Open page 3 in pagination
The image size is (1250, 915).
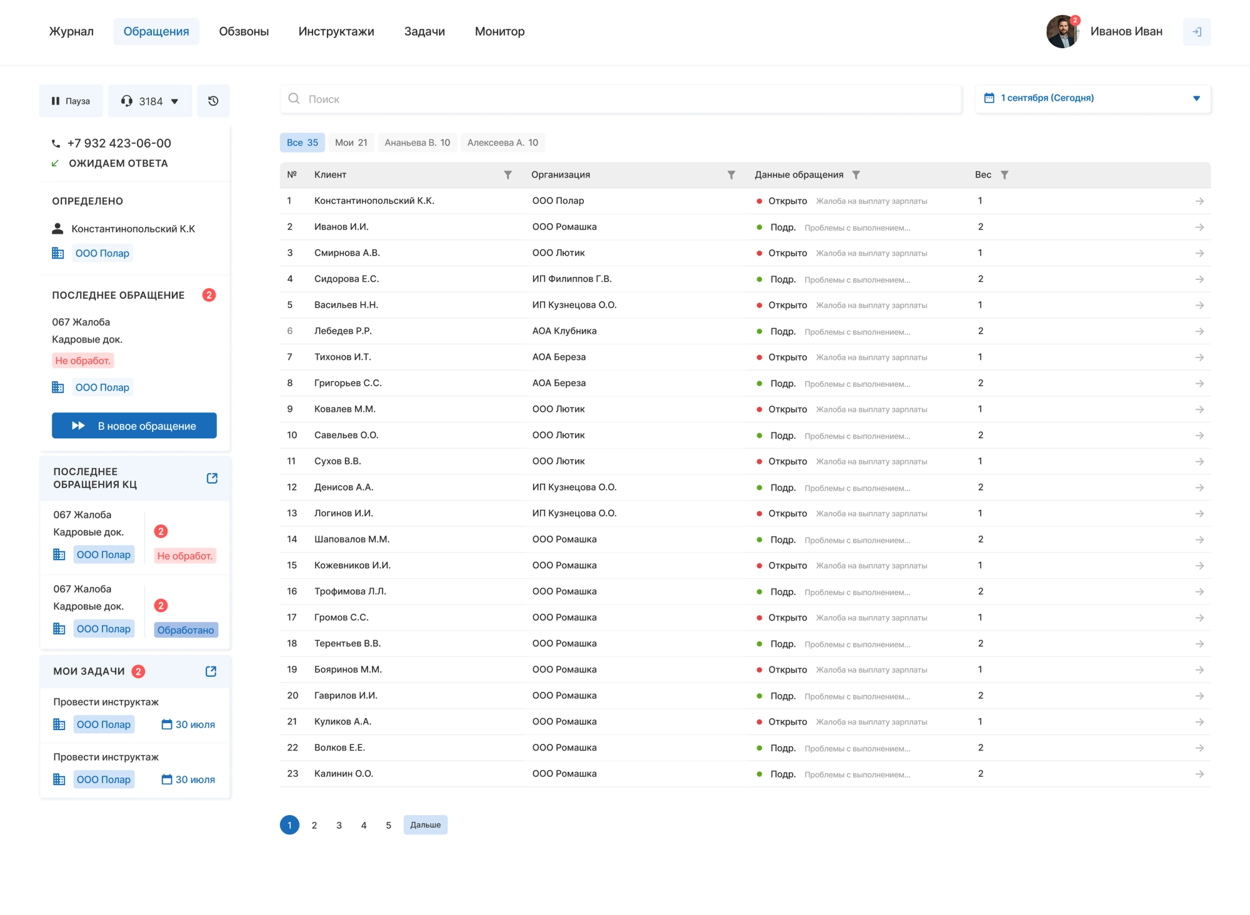coord(339,824)
